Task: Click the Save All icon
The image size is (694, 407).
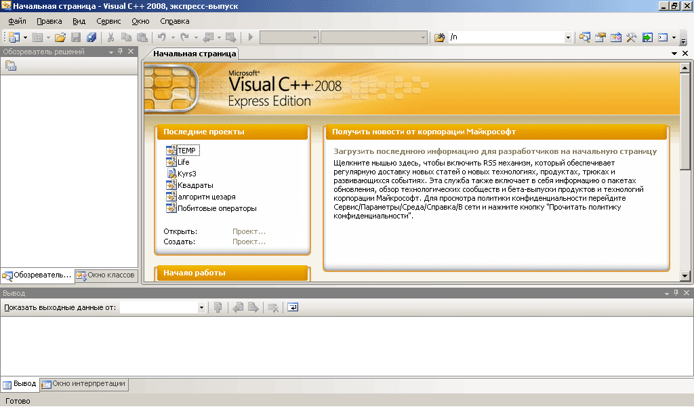Action: pyautogui.click(x=91, y=37)
